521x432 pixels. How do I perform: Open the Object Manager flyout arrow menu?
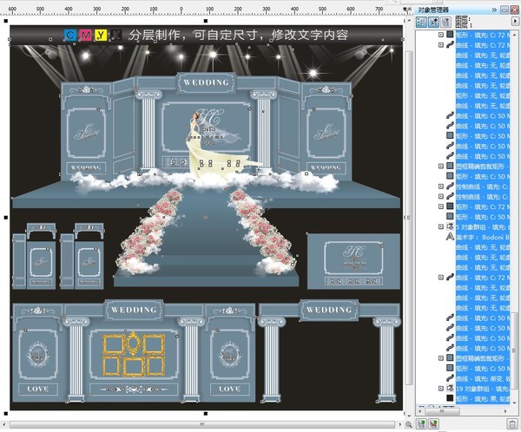point(515,22)
